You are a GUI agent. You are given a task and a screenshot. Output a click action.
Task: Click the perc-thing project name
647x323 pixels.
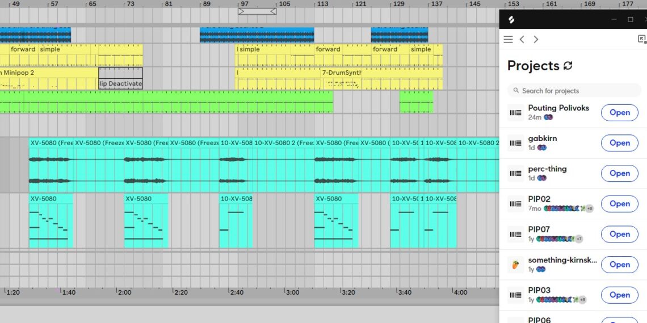[547, 169]
